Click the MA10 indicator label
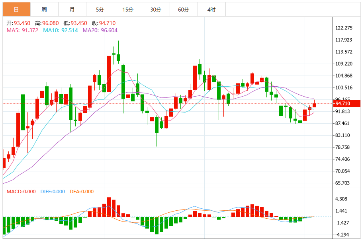Viewport: 364px width, 239px height. [x=61, y=30]
